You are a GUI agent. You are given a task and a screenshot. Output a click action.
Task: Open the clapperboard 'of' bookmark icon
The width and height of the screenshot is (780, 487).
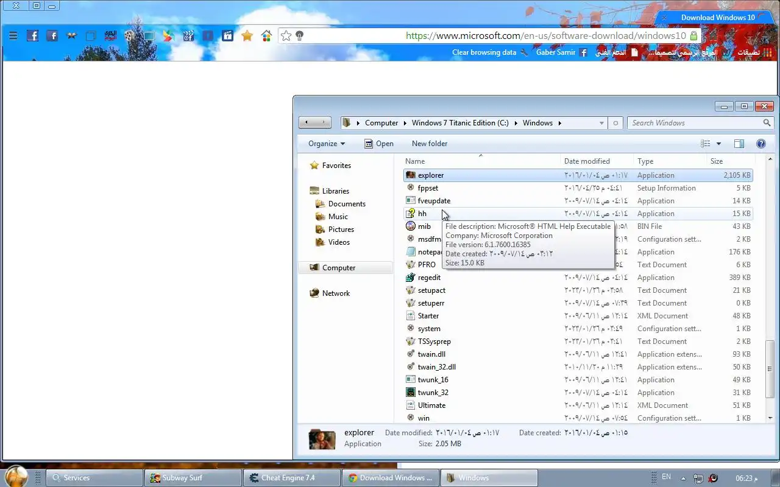click(x=188, y=36)
